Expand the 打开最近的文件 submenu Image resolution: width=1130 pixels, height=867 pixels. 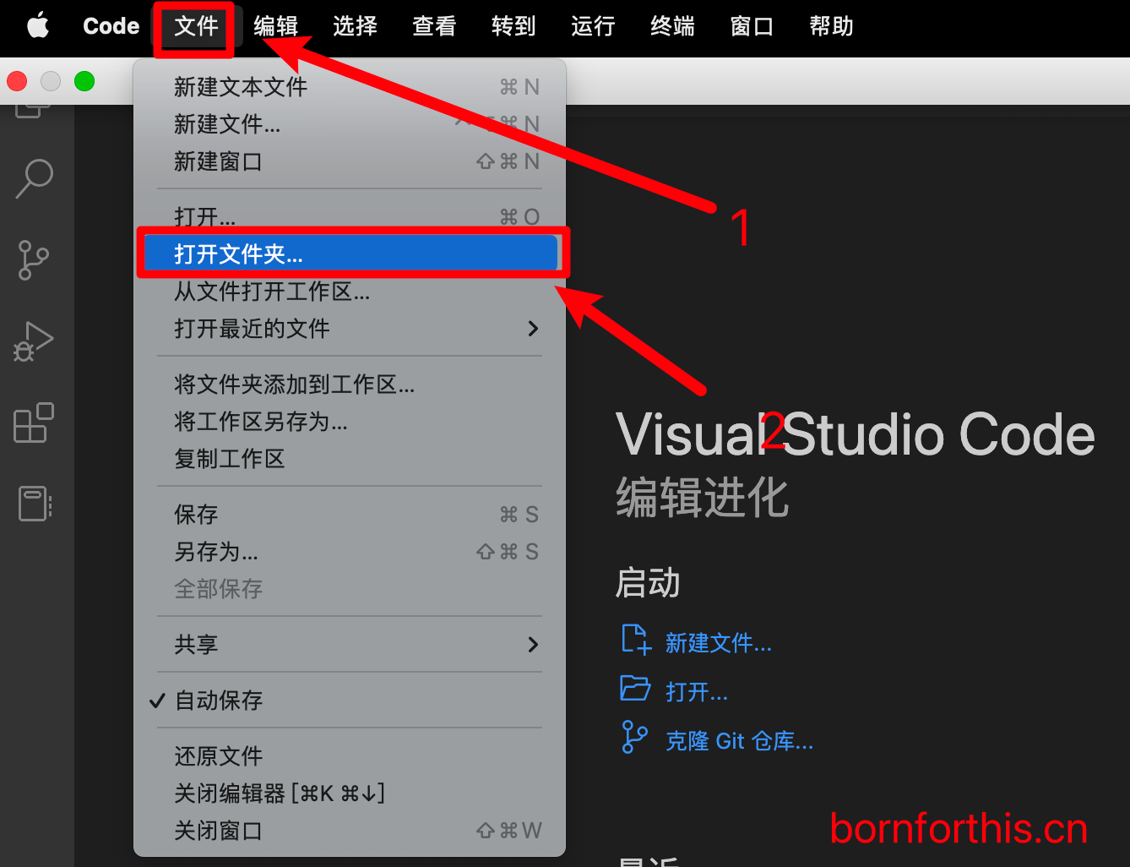coord(350,329)
